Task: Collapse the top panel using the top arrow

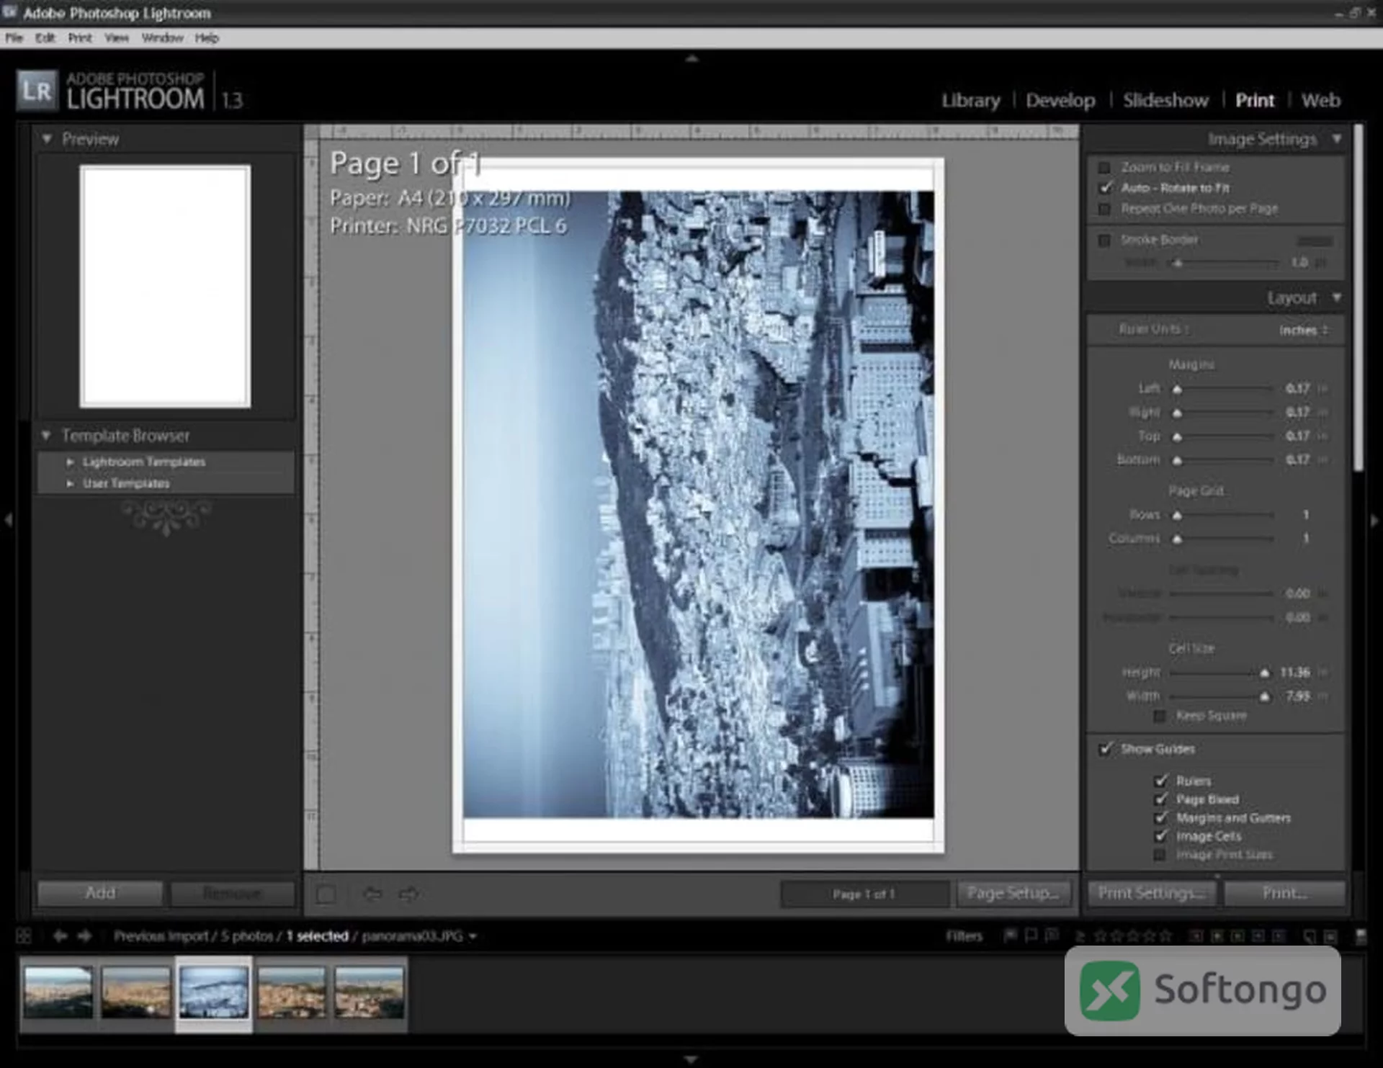Action: pyautogui.click(x=691, y=59)
